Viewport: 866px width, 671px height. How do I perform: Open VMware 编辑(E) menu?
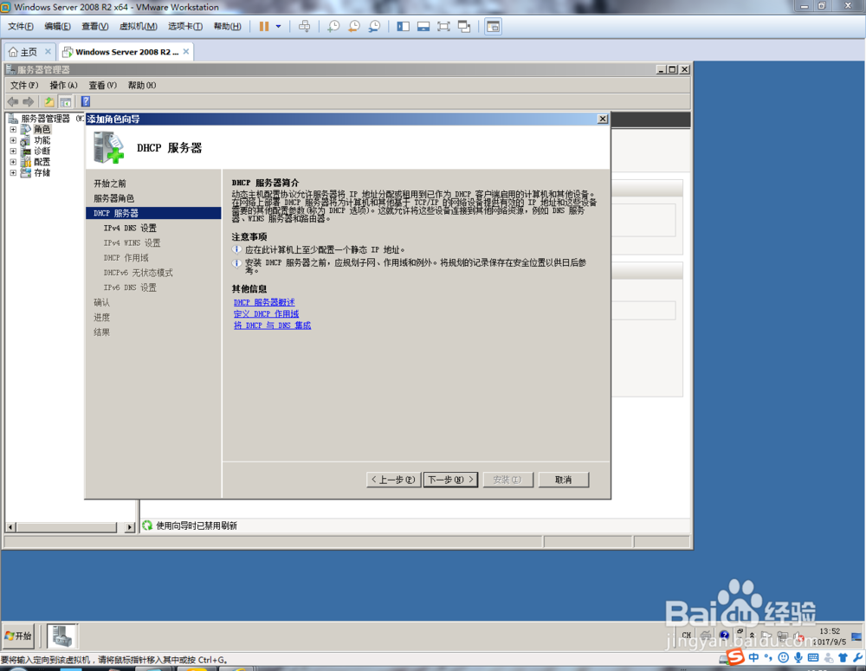[57, 27]
